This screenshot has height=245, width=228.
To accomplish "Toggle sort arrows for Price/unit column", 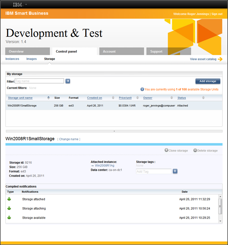I will coord(137,98).
